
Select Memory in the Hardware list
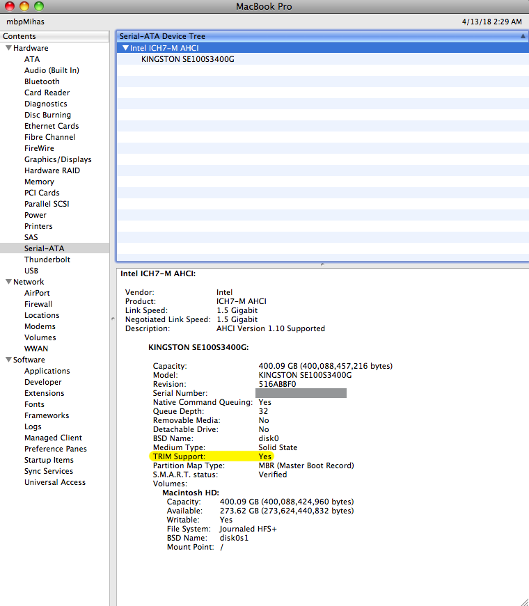[39, 182]
